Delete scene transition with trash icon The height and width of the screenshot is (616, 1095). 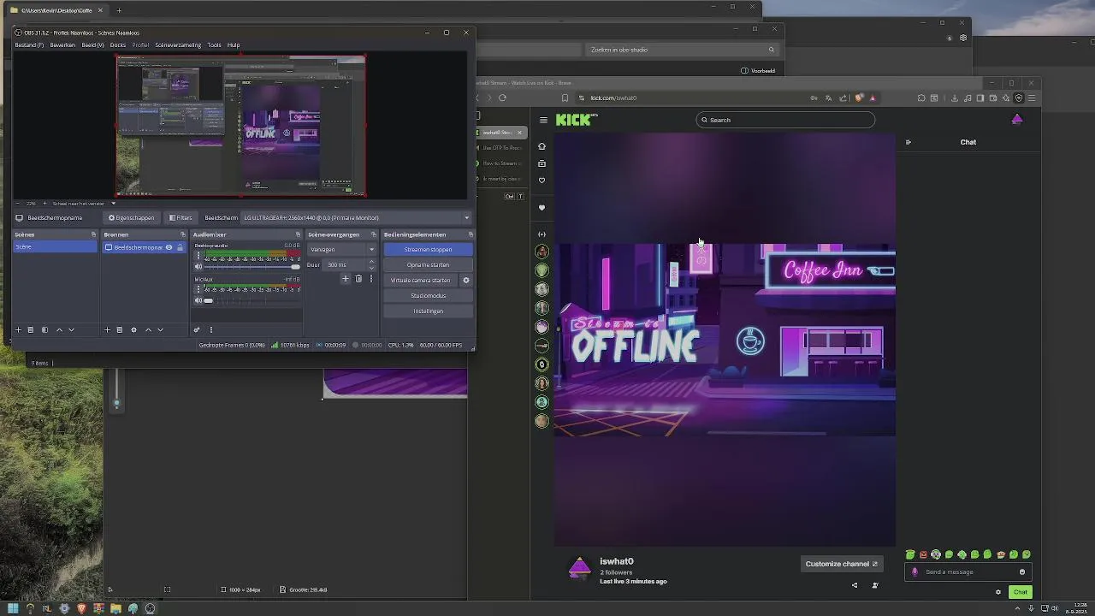click(x=358, y=278)
